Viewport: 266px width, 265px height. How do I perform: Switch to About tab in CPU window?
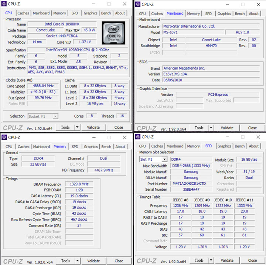(x=120, y=13)
